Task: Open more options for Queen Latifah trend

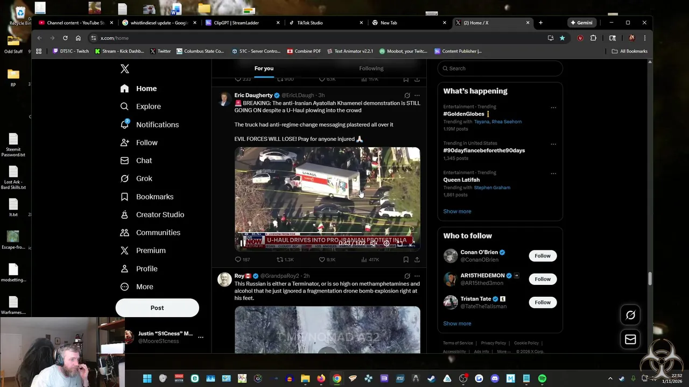Action: point(553,174)
